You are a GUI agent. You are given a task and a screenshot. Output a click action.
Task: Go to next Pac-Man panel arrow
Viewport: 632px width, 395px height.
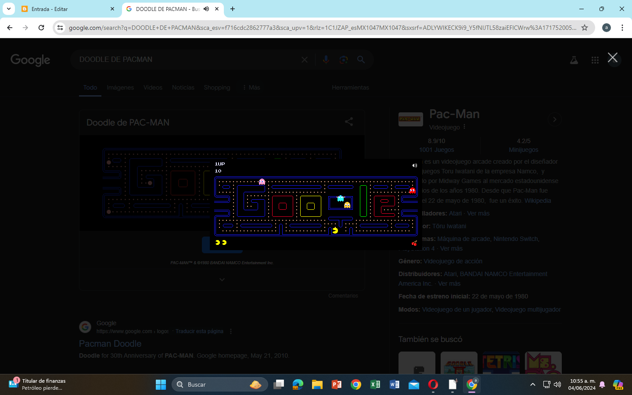[555, 119]
